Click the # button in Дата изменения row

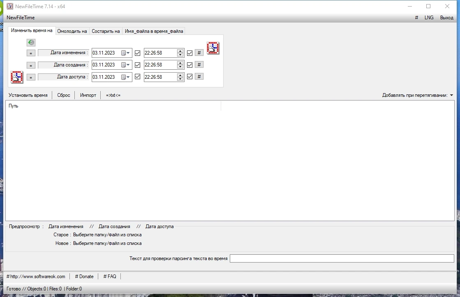[x=199, y=53]
